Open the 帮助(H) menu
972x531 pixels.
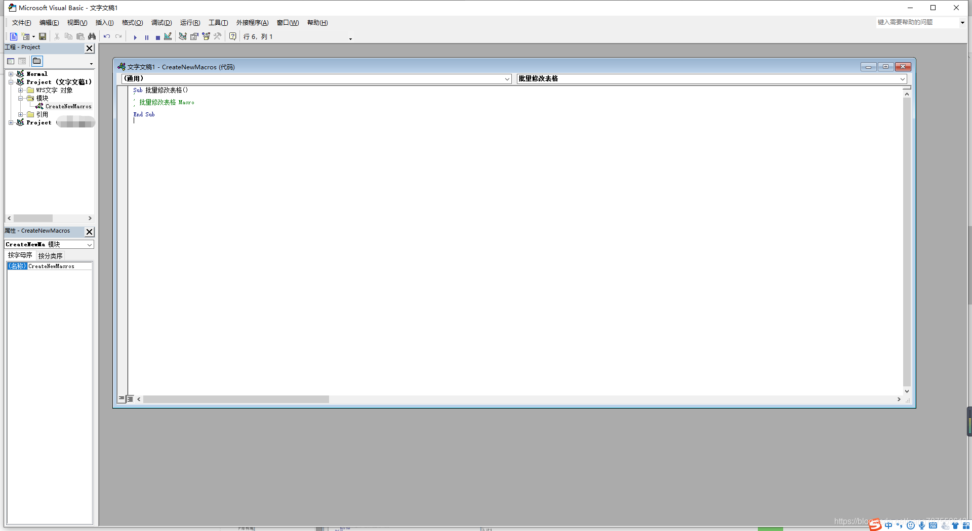tap(317, 23)
